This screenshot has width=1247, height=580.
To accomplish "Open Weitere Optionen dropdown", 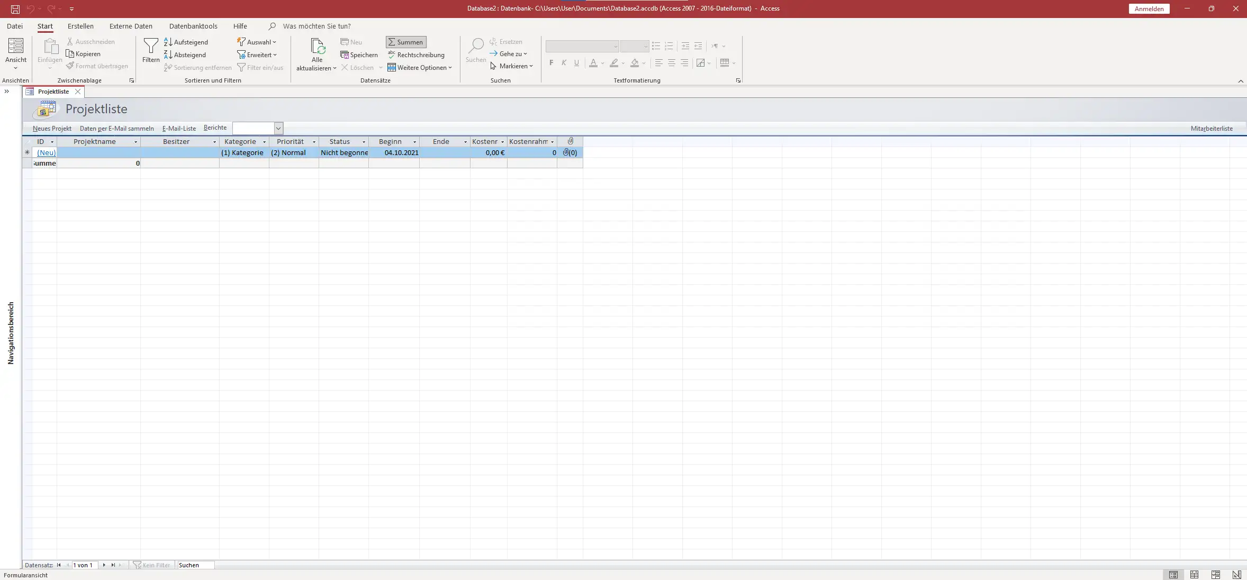I will [420, 68].
